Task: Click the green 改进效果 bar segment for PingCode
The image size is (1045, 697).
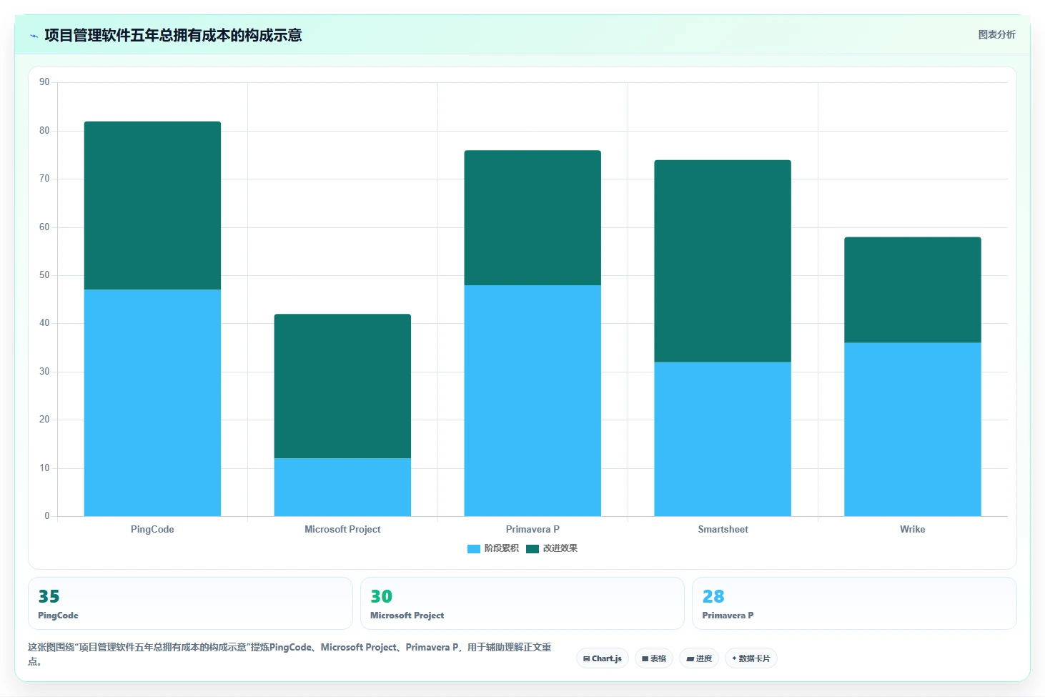Action: 152,205
